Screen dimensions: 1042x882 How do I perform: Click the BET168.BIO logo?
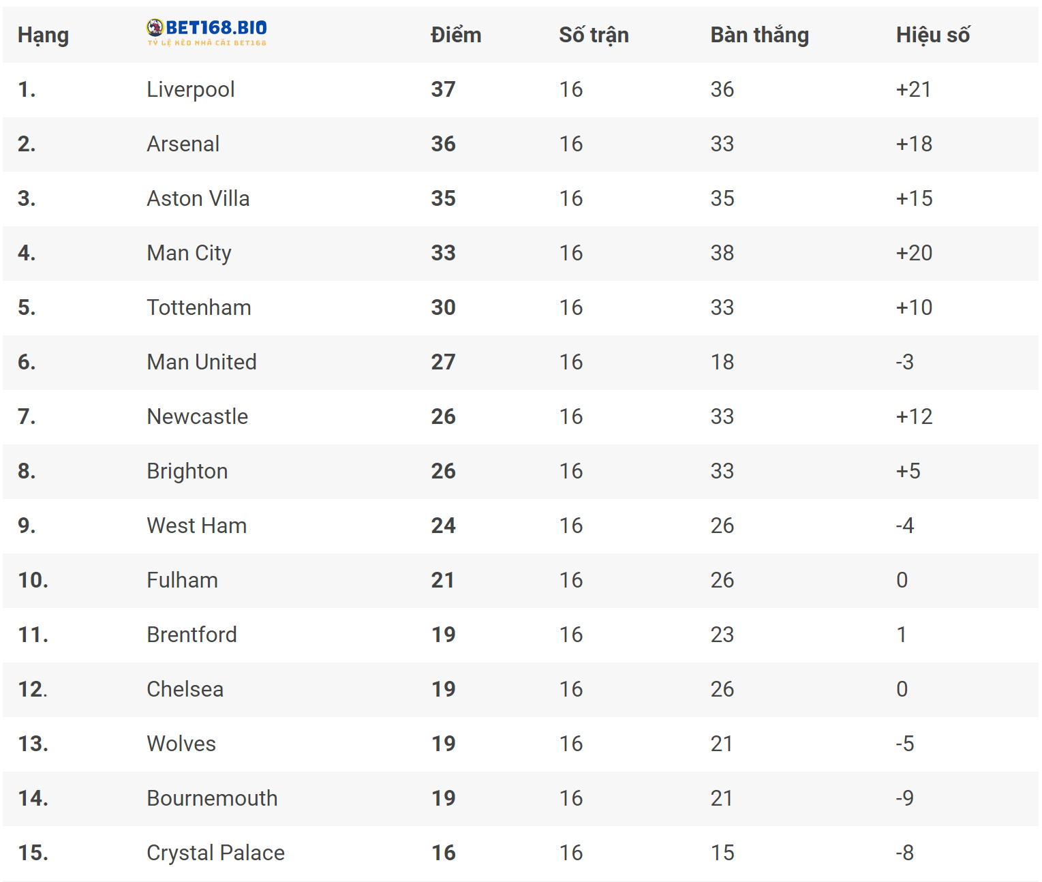[206, 32]
